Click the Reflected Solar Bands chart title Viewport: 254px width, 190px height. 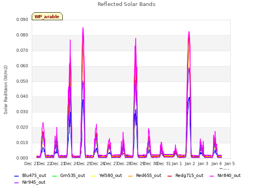127,4
